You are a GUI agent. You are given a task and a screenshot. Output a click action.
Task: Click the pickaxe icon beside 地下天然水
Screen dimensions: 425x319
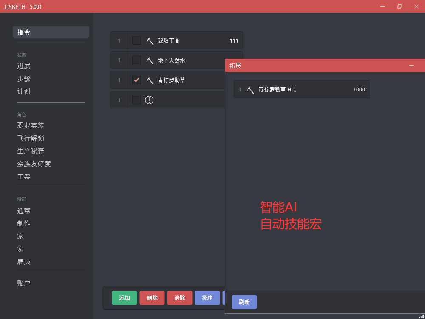coord(150,61)
